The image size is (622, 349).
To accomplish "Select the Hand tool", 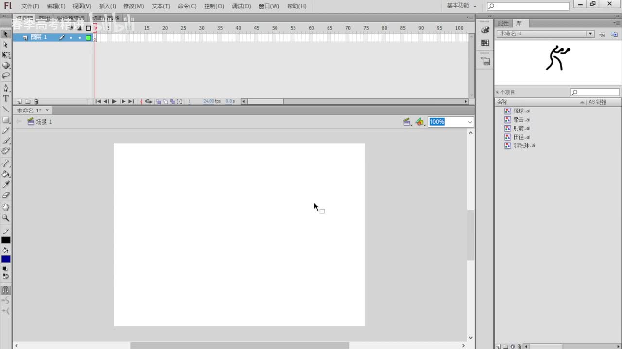I will click(6, 207).
